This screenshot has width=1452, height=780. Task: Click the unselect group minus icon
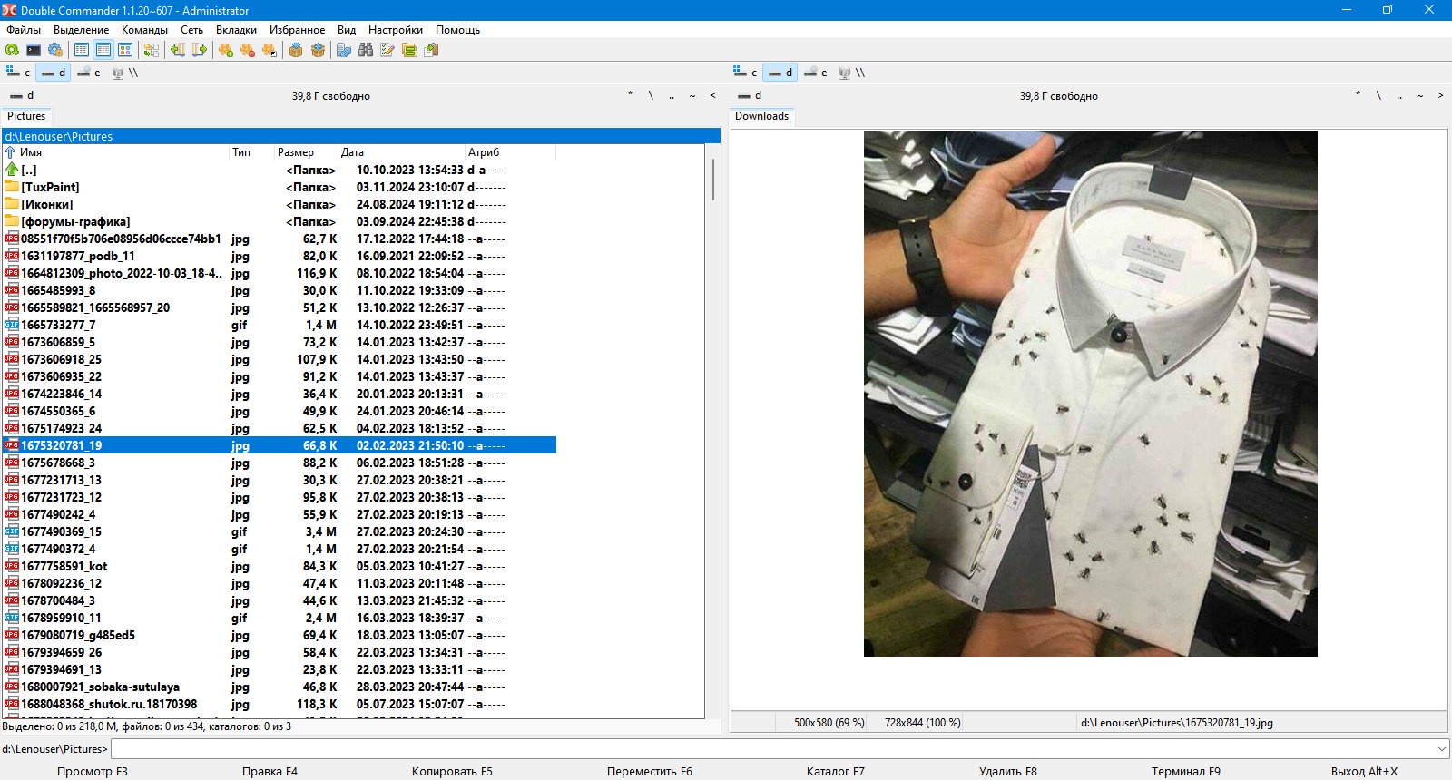click(x=248, y=50)
